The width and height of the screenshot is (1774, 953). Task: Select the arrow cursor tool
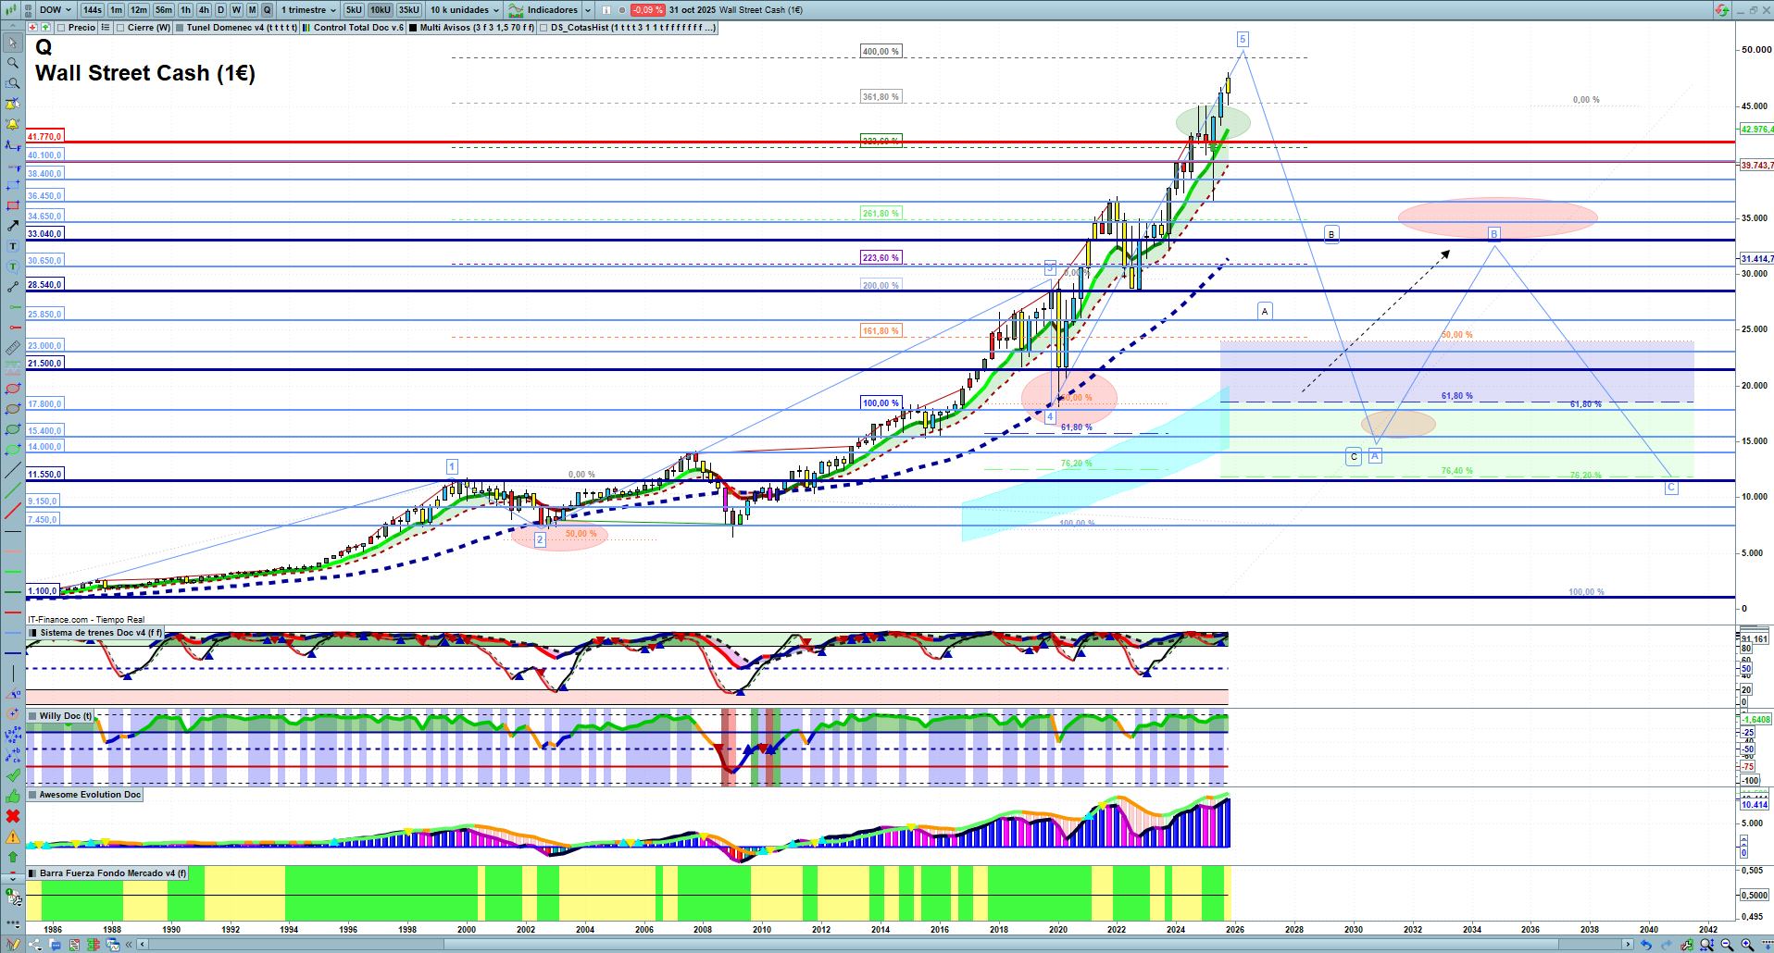click(13, 43)
